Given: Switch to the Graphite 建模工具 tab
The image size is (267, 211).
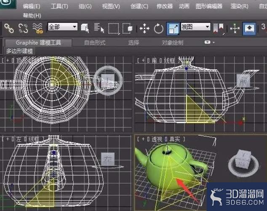Looking at the screenshot, I should click(x=38, y=43).
